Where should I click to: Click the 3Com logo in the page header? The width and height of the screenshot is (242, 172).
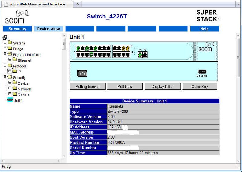[x=17, y=17]
